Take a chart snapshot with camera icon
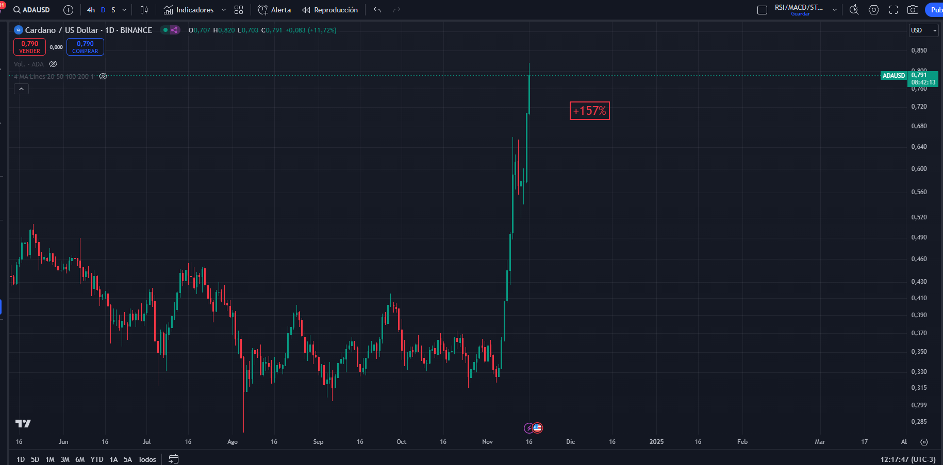 point(913,10)
